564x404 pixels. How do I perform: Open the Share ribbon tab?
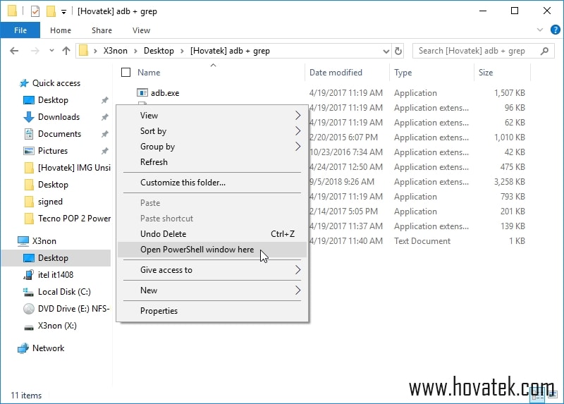[102, 30]
